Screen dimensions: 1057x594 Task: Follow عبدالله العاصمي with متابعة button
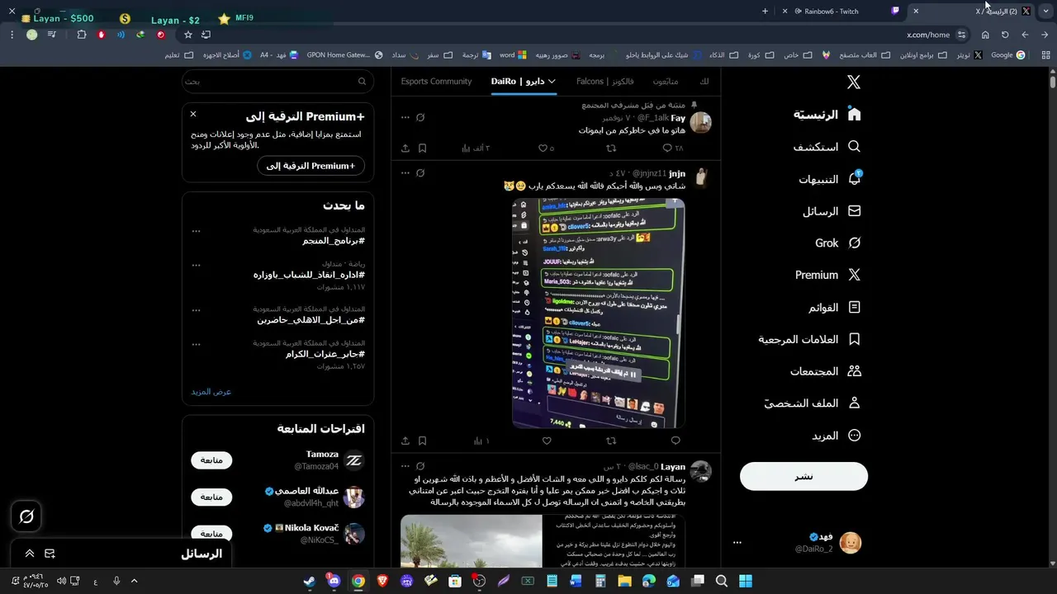pyautogui.click(x=211, y=497)
